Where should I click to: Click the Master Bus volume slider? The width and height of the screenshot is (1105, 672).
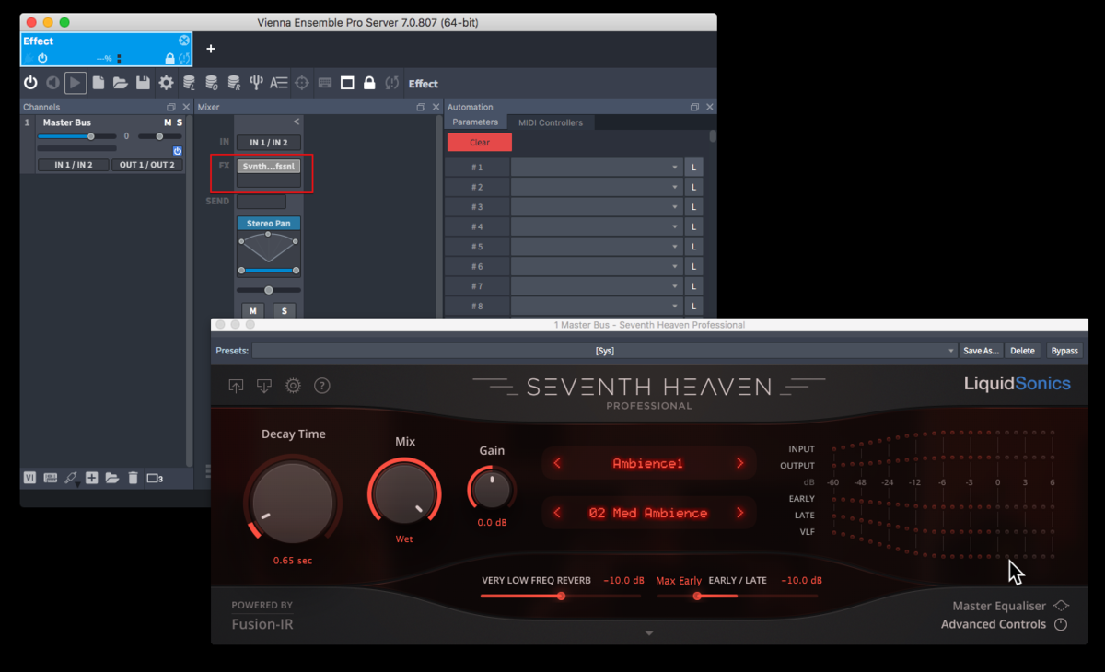point(76,136)
